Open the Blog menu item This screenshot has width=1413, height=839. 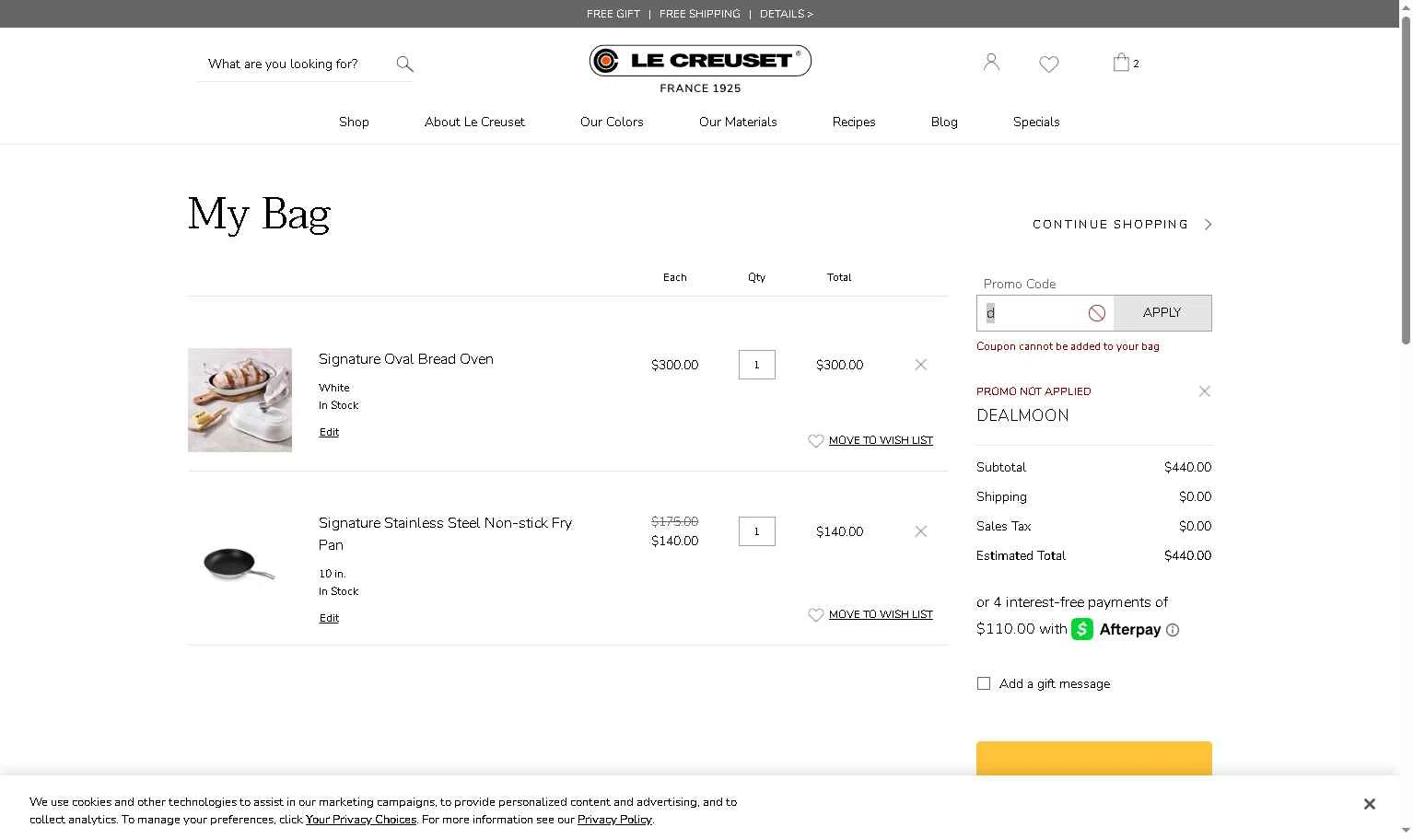point(944,122)
